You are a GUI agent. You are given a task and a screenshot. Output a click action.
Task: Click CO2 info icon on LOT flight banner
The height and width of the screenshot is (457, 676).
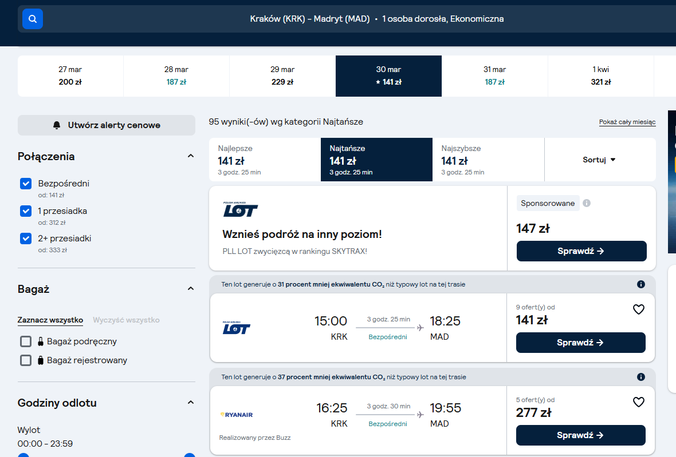(x=640, y=284)
